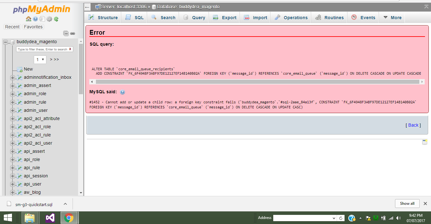The image size is (431, 224).
Task: Click the admin_assert table icon
Action: click(20, 86)
